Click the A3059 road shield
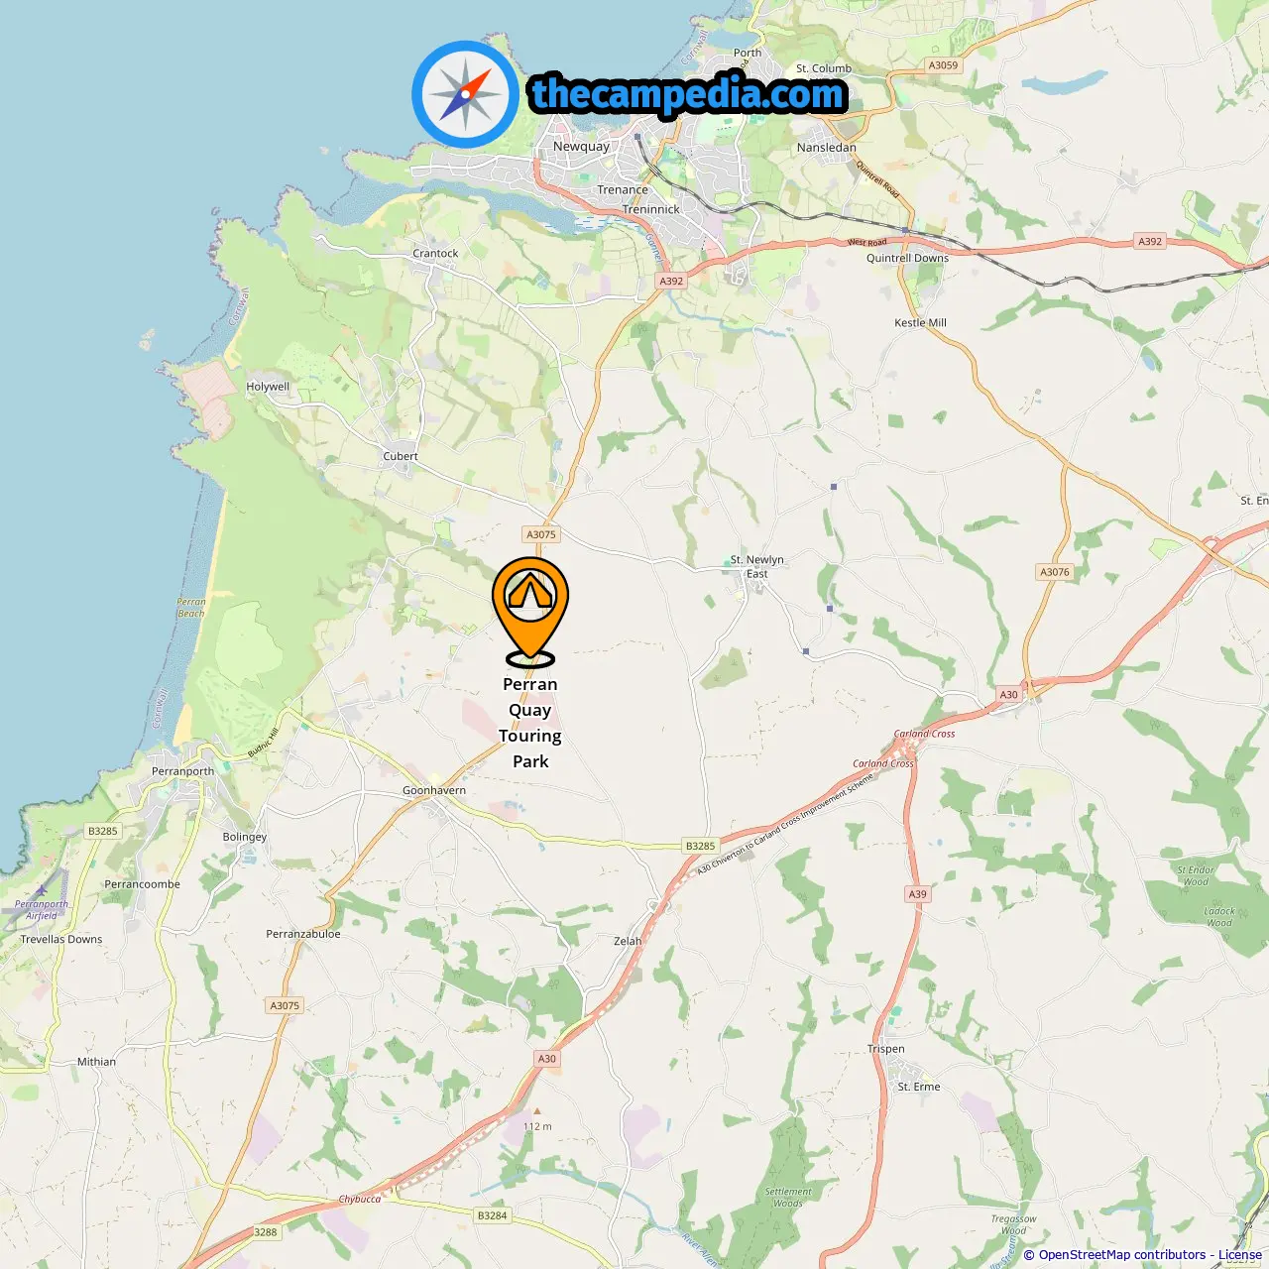The image size is (1269, 1269). point(944,65)
